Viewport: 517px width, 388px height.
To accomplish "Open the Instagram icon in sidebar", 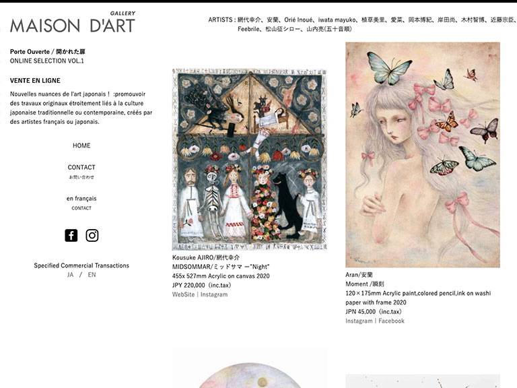I will (92, 236).
